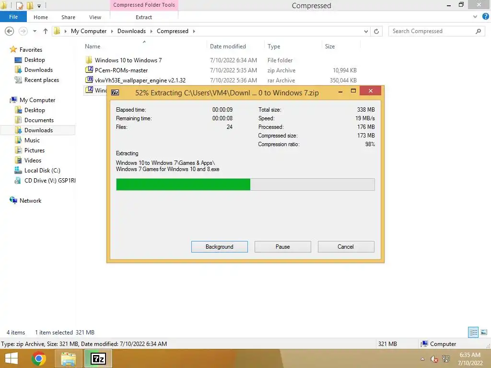Click Downloads in the address breadcrumb

click(x=131, y=31)
